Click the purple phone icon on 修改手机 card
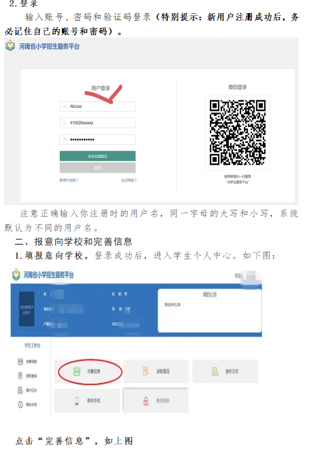The width and height of the screenshot is (332, 458). pos(77,401)
